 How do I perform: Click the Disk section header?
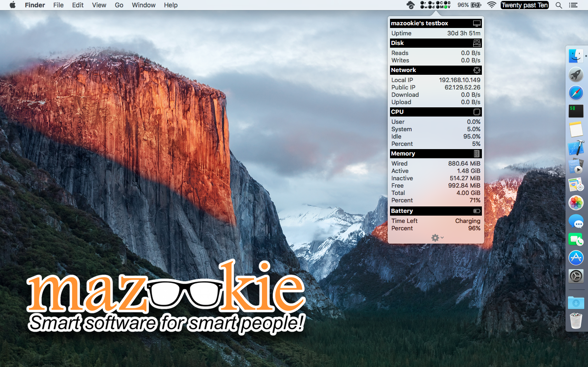coord(435,43)
